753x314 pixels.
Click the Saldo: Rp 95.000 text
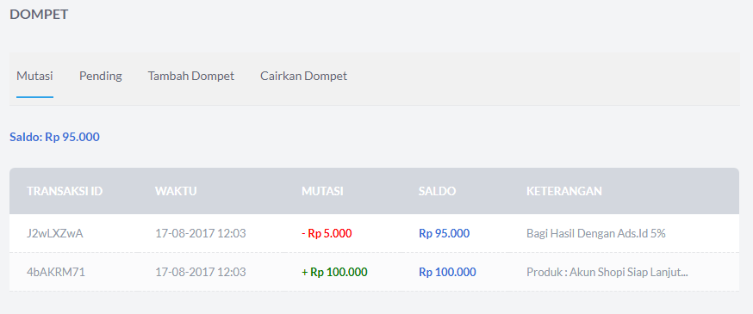[55, 137]
